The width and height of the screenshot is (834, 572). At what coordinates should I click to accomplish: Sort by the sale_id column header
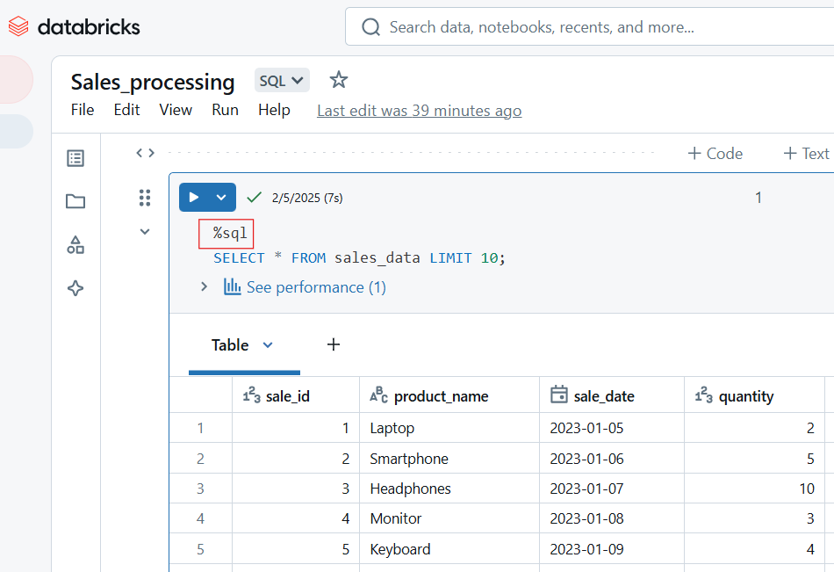click(296, 395)
